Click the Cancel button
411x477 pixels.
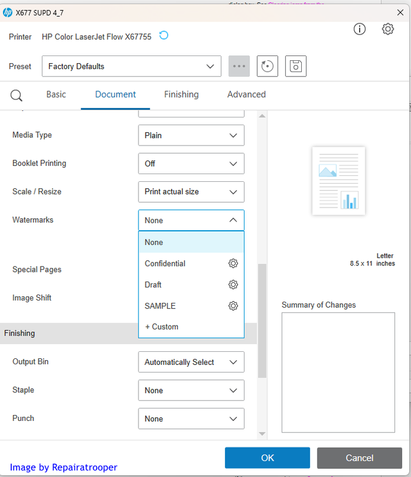360,458
